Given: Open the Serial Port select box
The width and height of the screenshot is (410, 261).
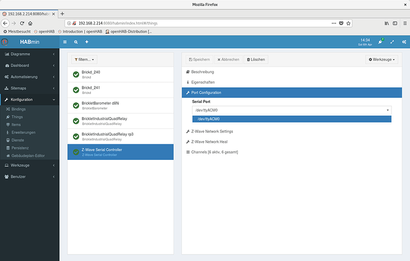Looking at the screenshot, I should [x=292, y=111].
